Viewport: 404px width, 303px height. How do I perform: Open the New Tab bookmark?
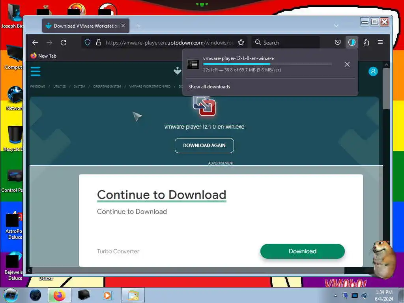[43, 56]
